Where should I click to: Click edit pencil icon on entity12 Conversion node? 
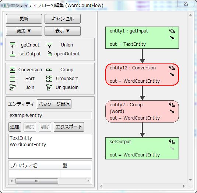(x=172, y=68)
